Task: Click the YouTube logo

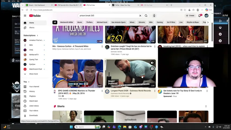Action: pyautogui.click(x=35, y=16)
